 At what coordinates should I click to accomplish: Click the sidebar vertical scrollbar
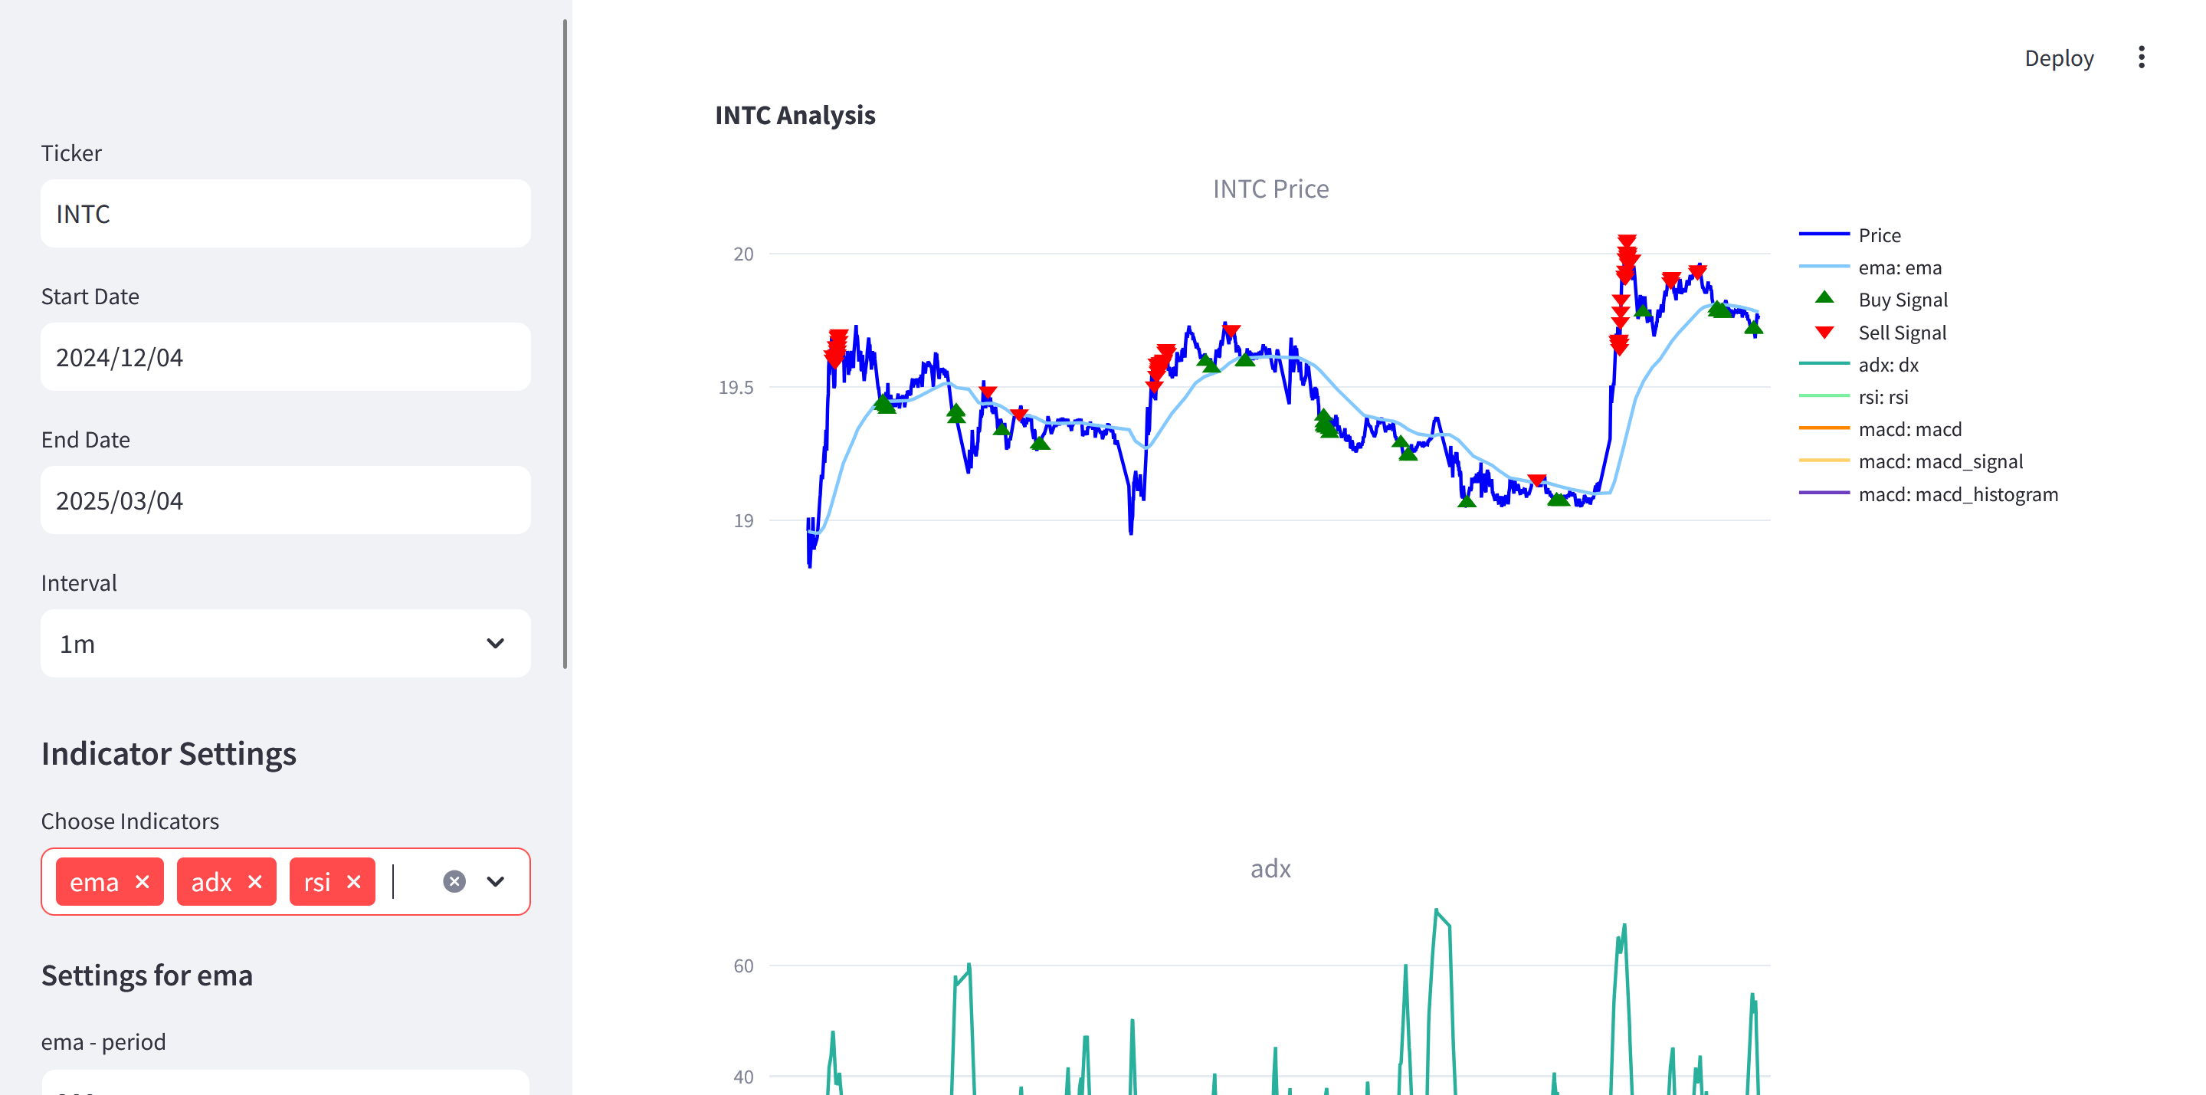pos(565,343)
